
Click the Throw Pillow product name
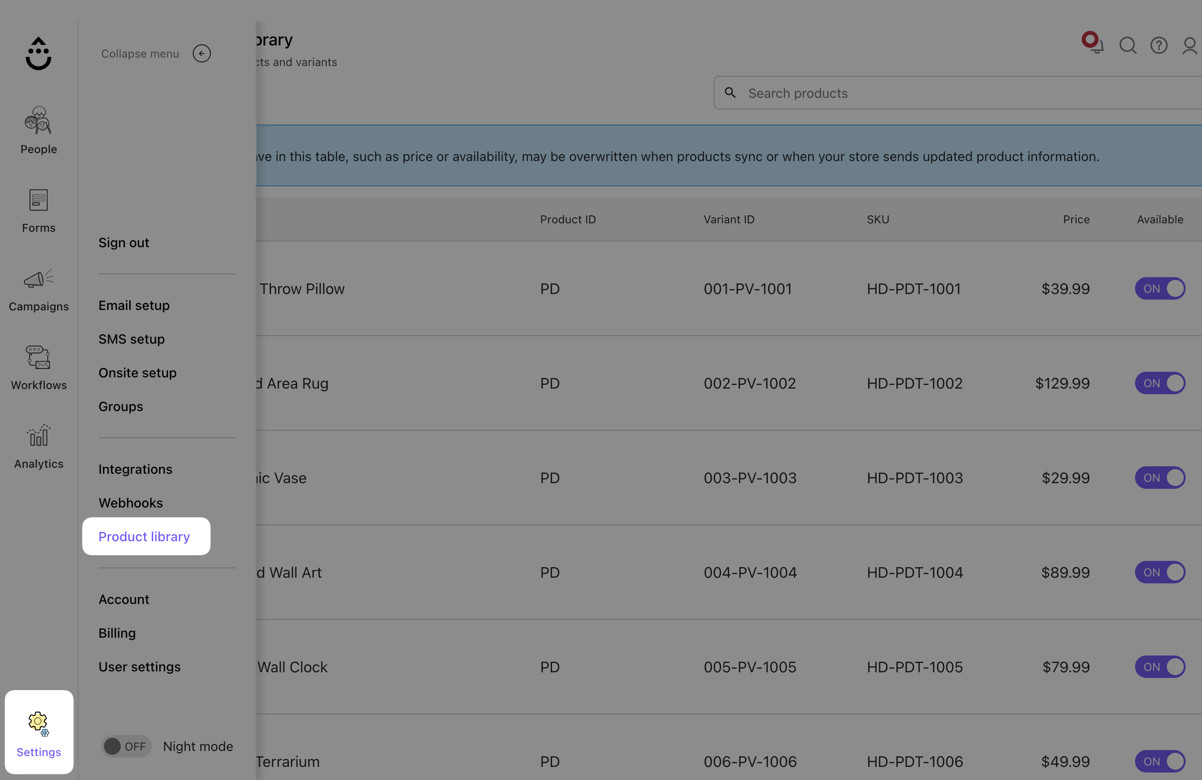click(x=302, y=288)
